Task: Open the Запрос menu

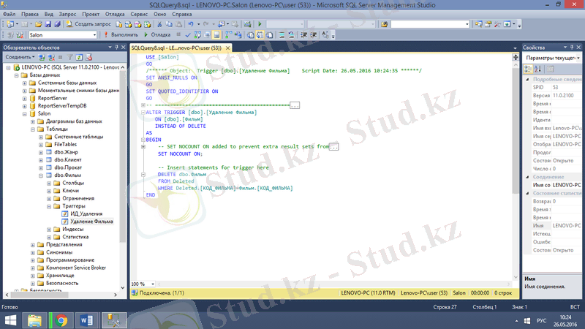Action: point(67,14)
